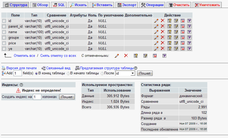Open the Экспорт tab
The width and height of the screenshot is (228, 138).
tap(127, 5)
